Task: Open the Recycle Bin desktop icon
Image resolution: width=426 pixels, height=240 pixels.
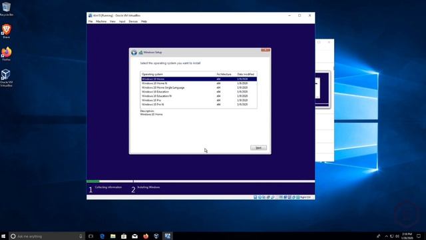Action: point(6,9)
